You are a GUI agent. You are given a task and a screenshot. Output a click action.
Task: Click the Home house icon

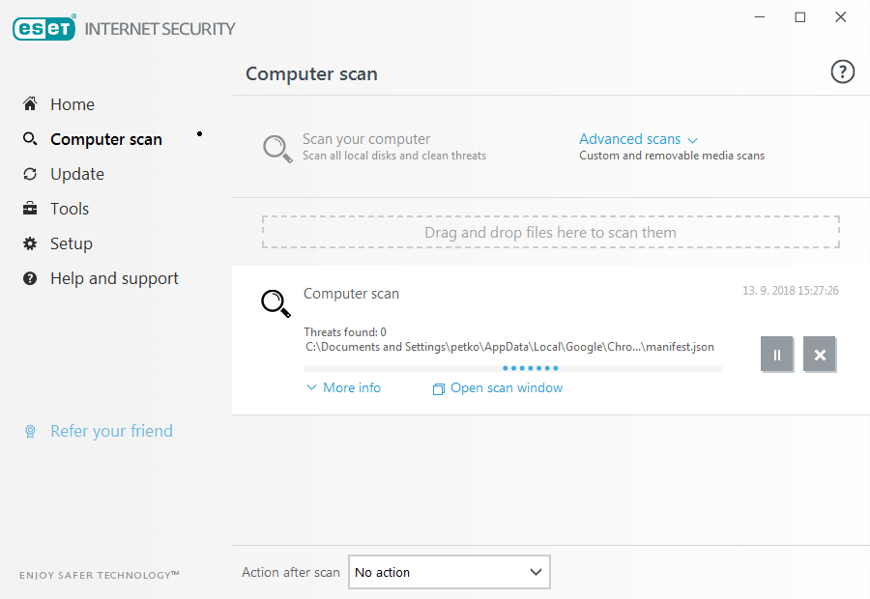[30, 103]
